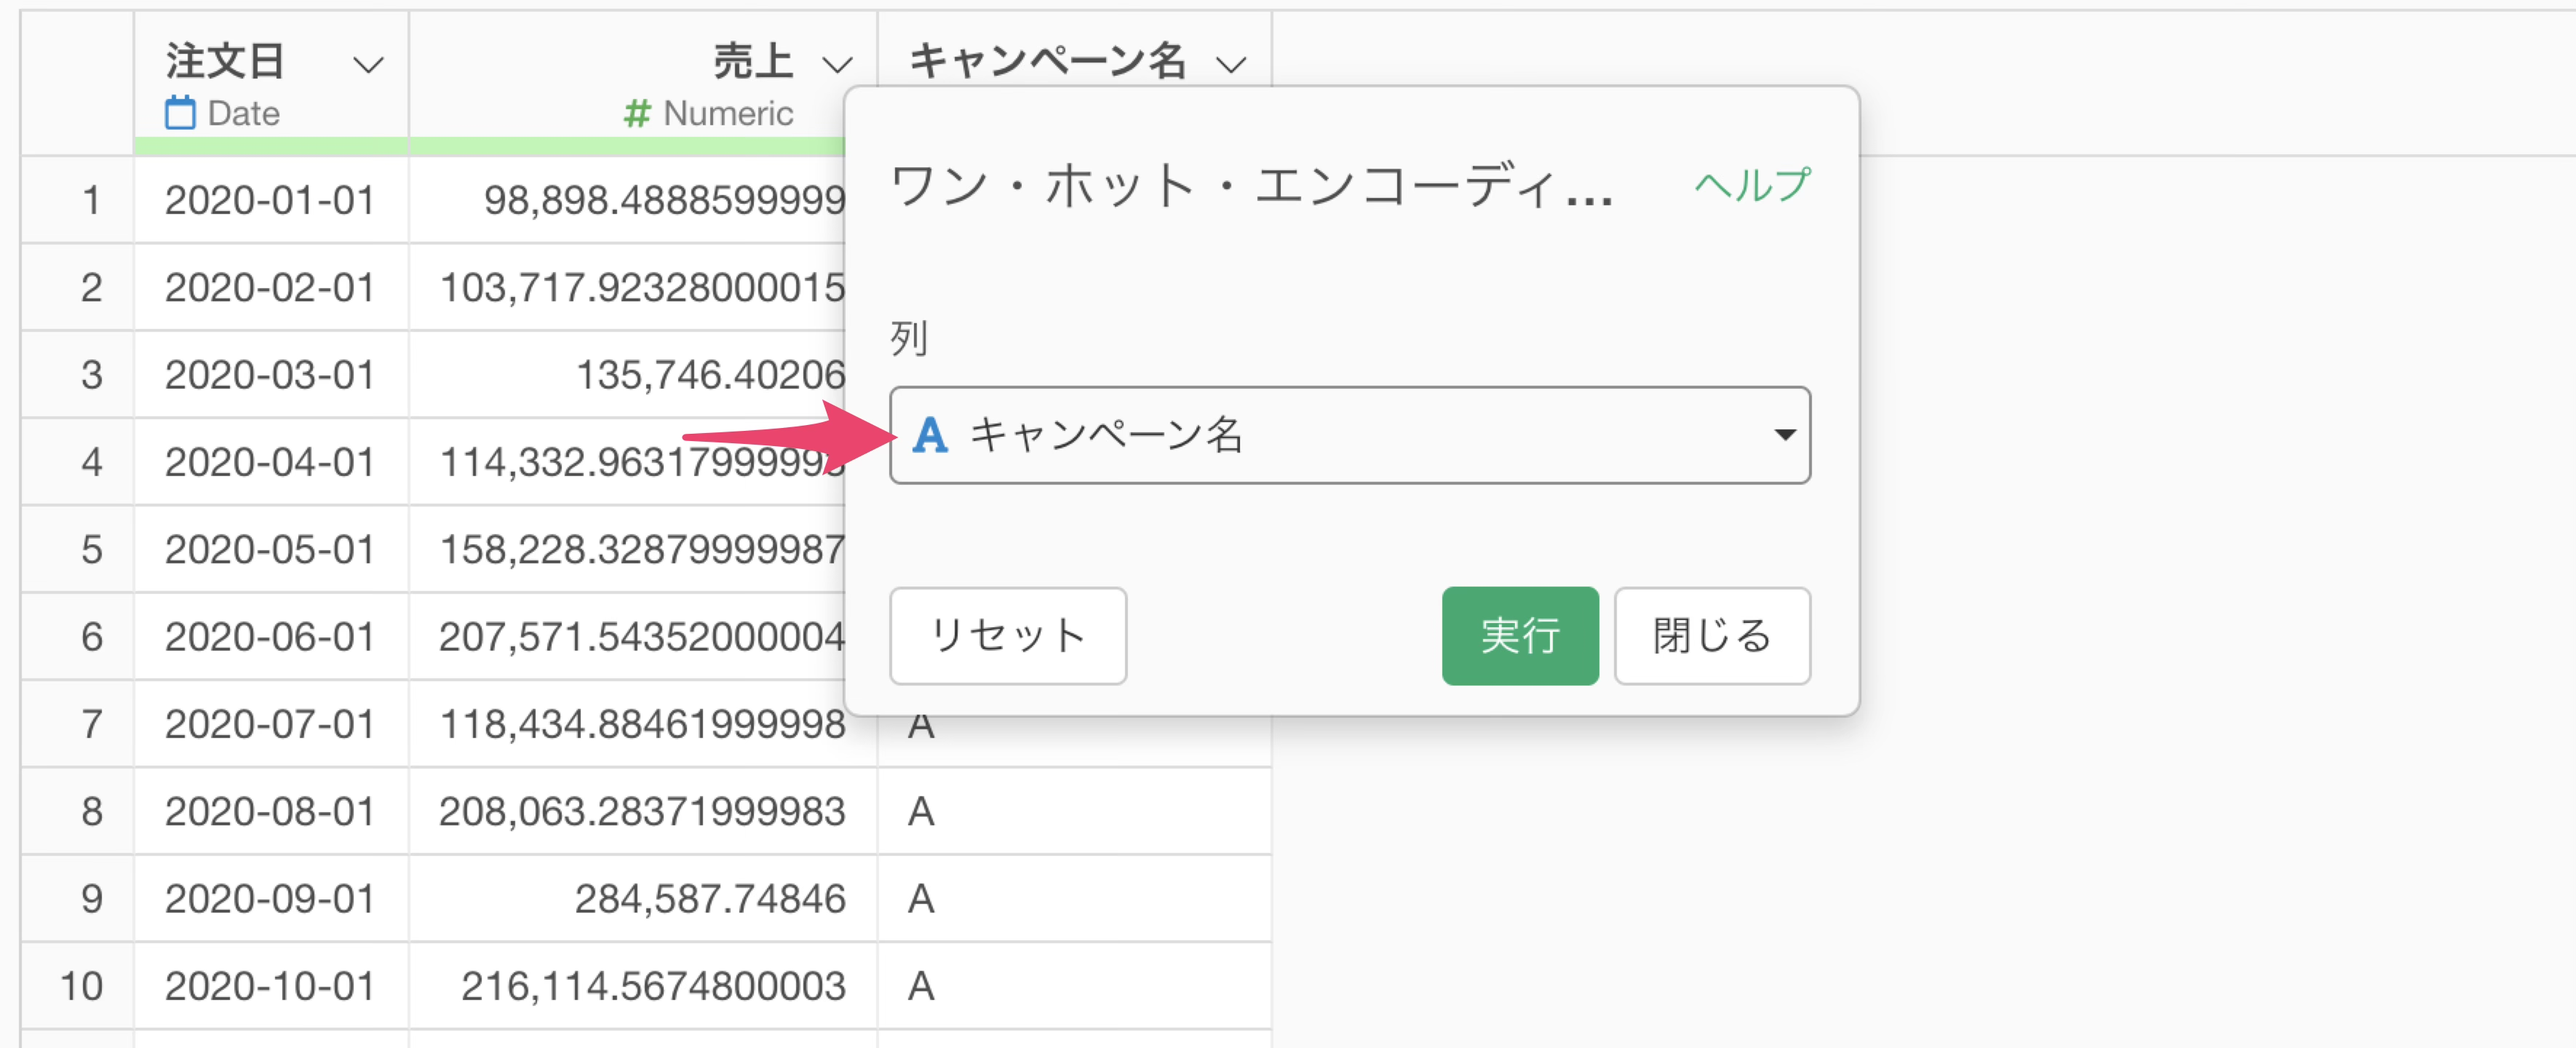Viewport: 2576px width, 1048px height.
Task: Open the 注文日 column menu chevron
Action: (x=368, y=65)
